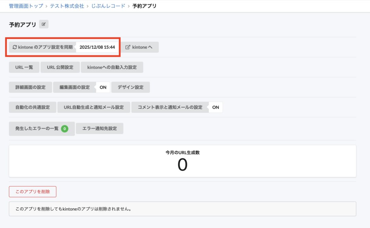The image size is (370, 228).
Task: Open the URL 一覧 list
Action: [24, 67]
